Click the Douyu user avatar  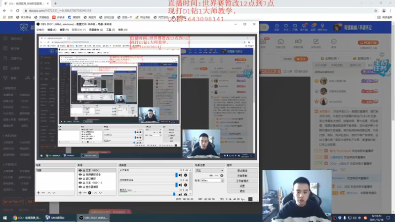click(337, 27)
